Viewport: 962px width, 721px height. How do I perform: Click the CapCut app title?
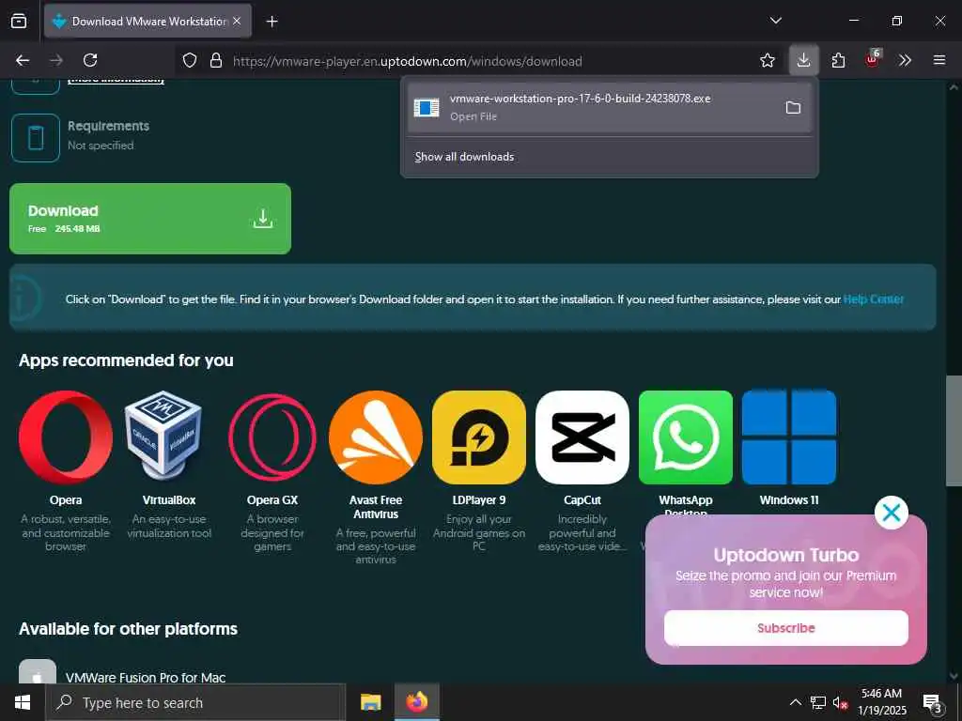pos(582,500)
